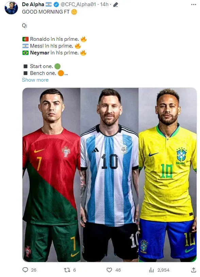This screenshot has height=277, width=200.
Task: Like the post with the heart icon
Action: pyautogui.click(x=109, y=270)
